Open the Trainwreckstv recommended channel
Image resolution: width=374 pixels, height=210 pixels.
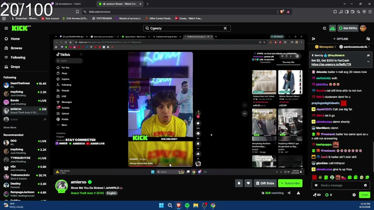pyautogui.click(x=25, y=177)
